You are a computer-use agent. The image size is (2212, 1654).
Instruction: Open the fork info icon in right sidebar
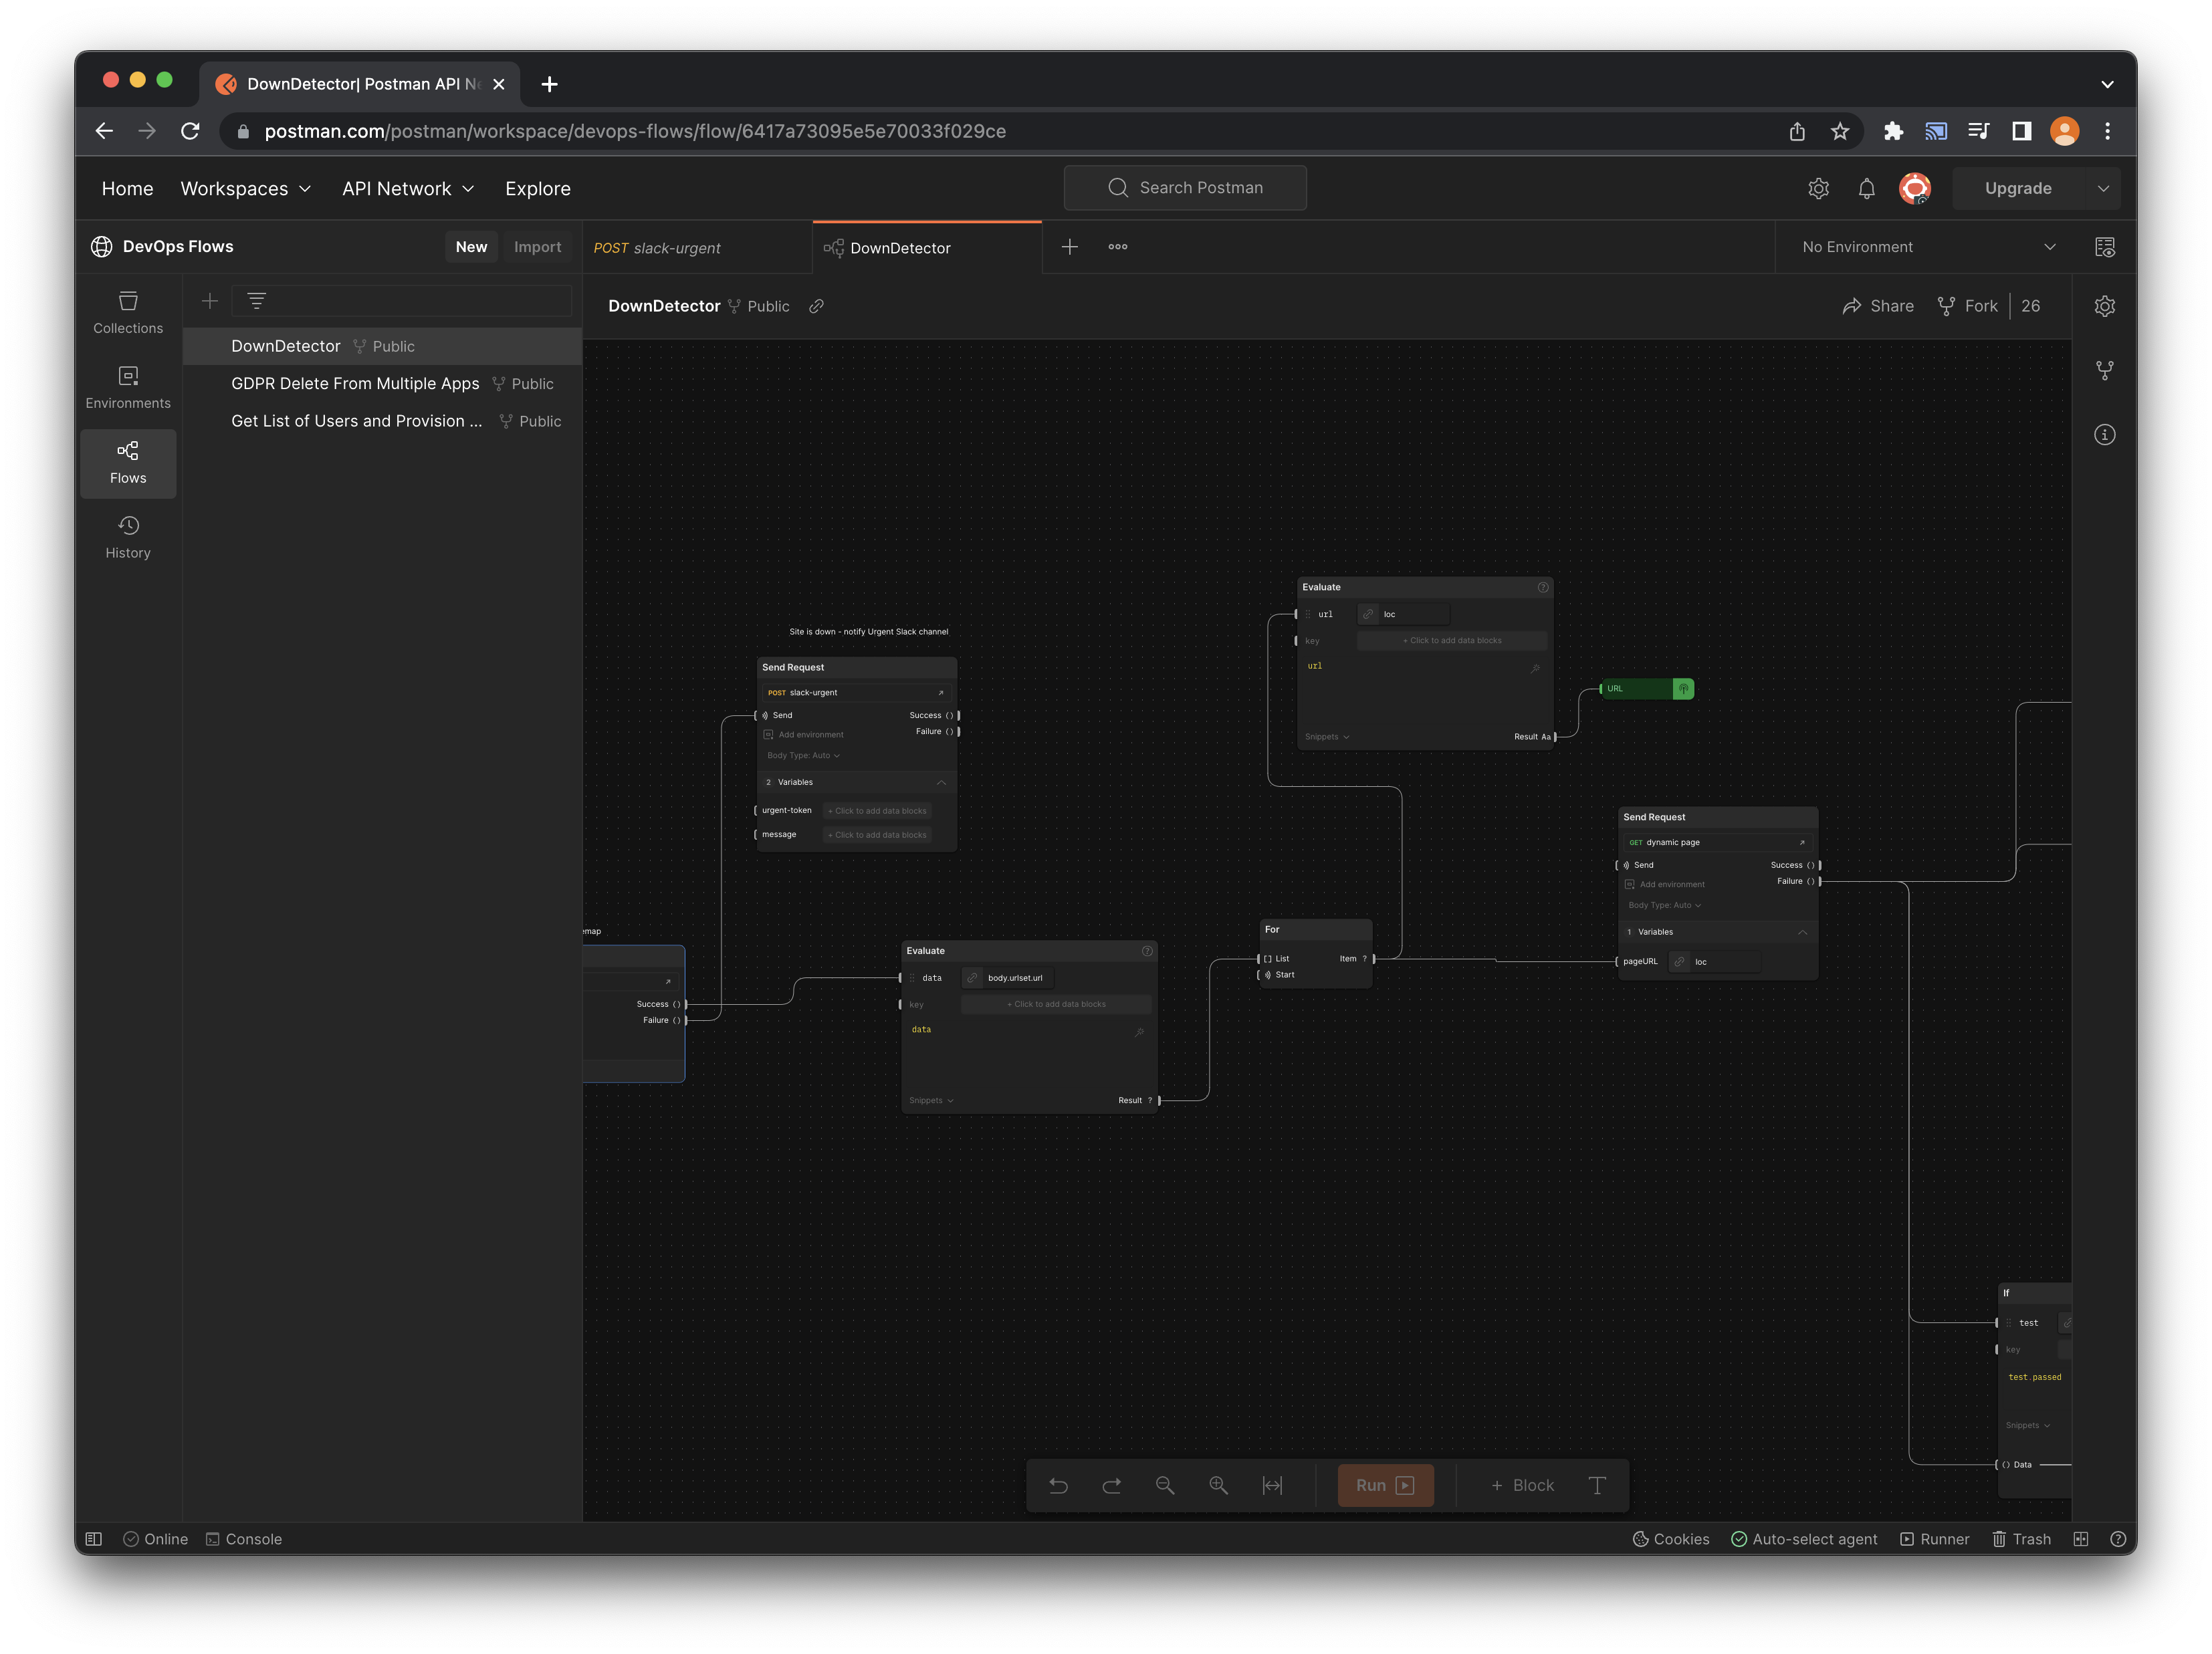click(x=2104, y=371)
